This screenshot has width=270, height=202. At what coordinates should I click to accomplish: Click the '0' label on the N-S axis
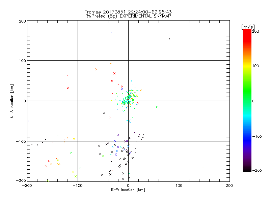click(25, 101)
